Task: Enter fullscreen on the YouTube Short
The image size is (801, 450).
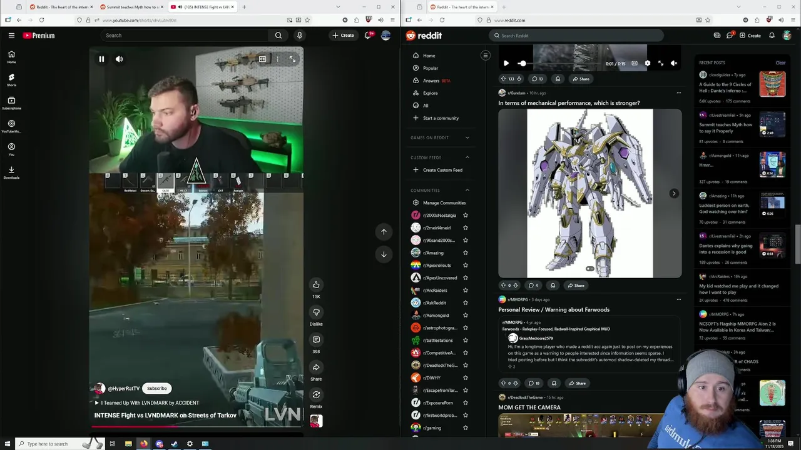Action: click(x=292, y=59)
